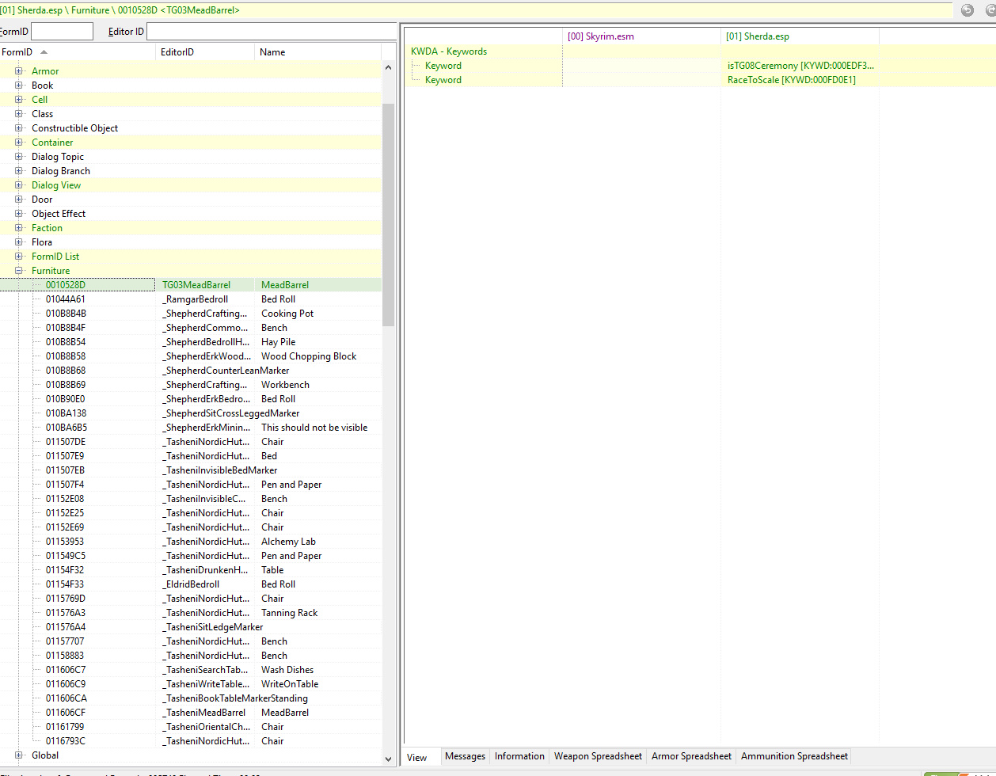This screenshot has height=776, width=996.
Task: Select the RaceToScale keyword value
Action: click(x=792, y=80)
